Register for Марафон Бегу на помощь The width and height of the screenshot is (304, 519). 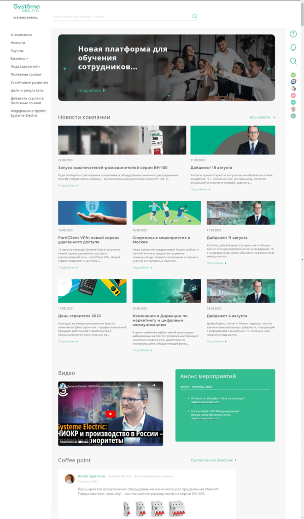205,402
